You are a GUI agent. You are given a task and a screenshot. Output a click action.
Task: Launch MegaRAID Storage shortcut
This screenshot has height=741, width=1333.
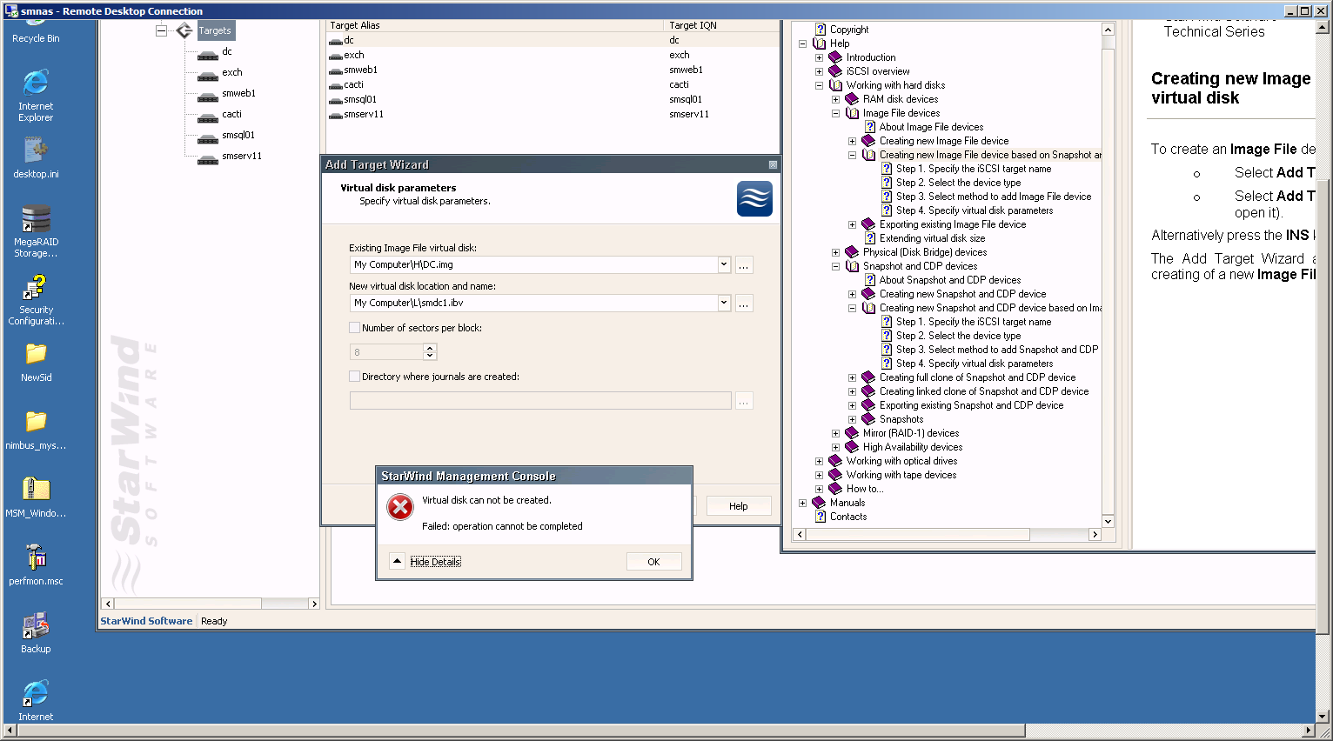36,230
